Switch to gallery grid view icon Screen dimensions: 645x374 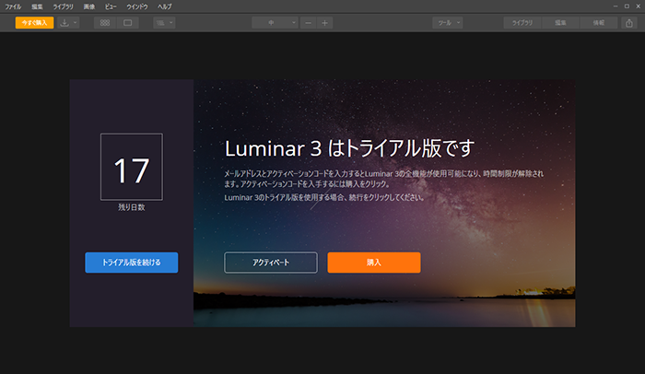[105, 23]
